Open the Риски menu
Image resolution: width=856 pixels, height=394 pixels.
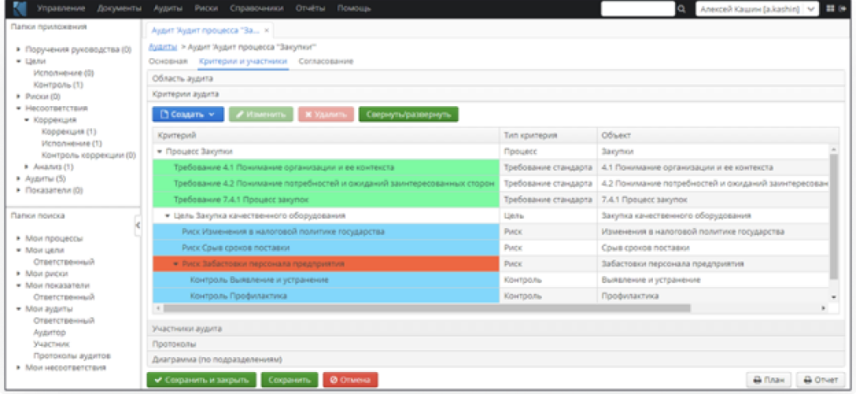click(x=206, y=8)
